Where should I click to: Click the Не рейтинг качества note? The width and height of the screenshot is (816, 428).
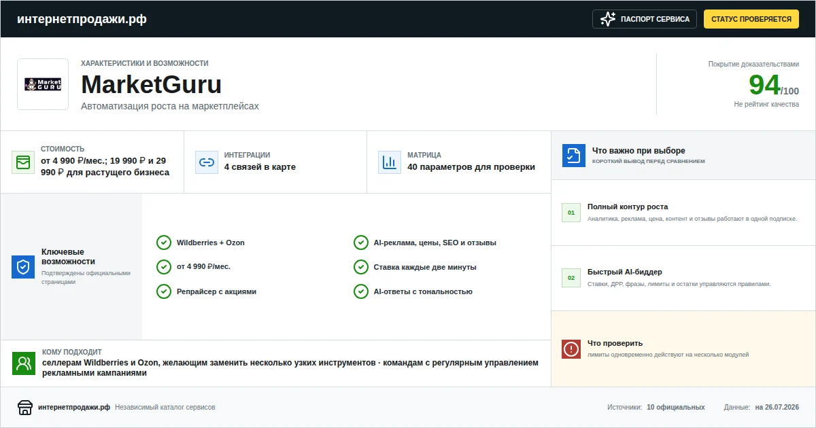coord(766,105)
